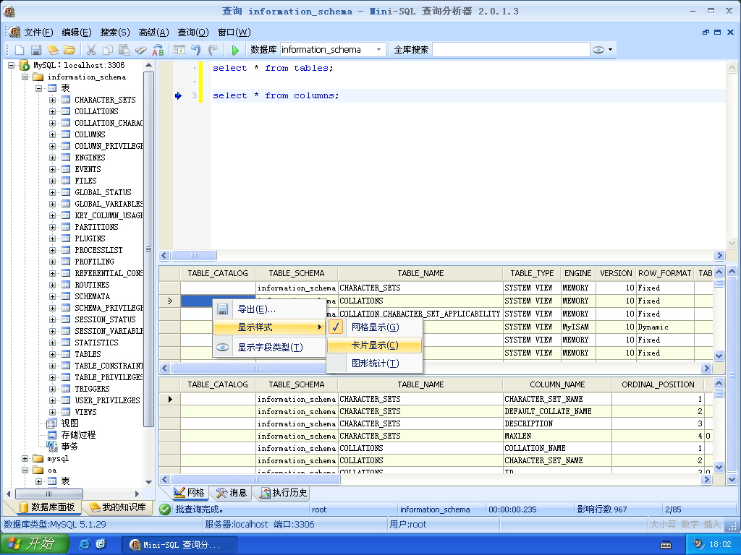
Task: Run query with the green play icon
Action: pos(235,50)
